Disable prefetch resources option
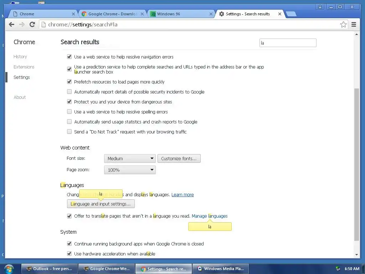 click(69, 82)
